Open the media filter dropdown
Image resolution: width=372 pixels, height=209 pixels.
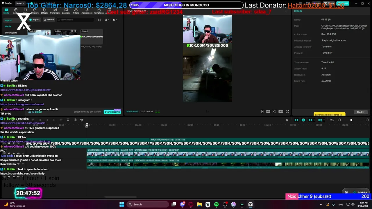point(115,20)
